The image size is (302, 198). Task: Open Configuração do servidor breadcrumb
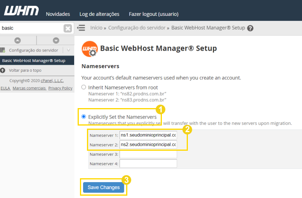(137, 28)
